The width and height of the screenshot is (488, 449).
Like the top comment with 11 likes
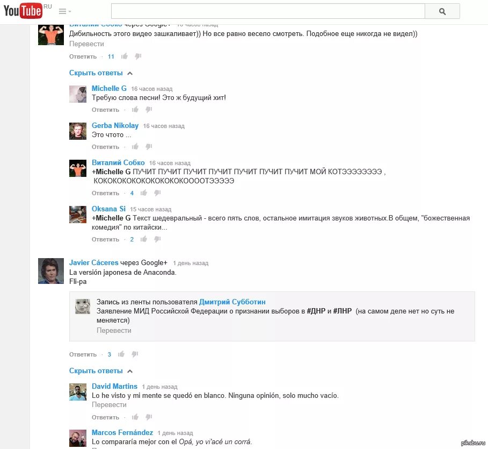pyautogui.click(x=125, y=56)
